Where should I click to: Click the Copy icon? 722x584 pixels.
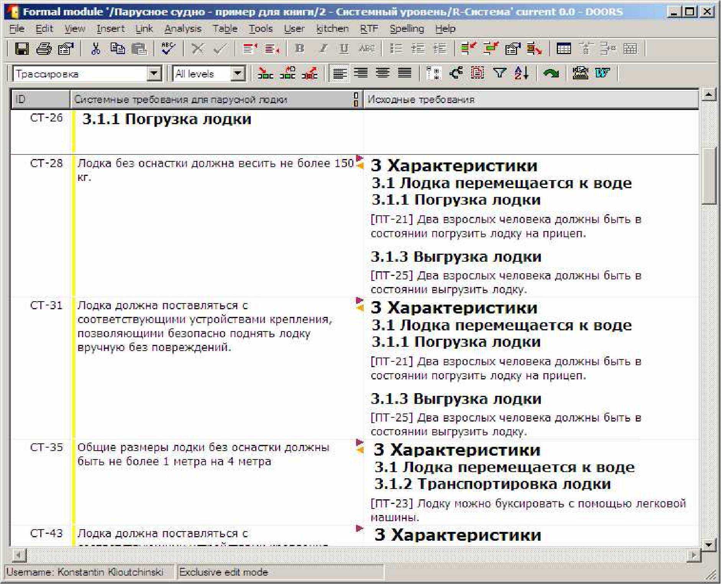[117, 49]
